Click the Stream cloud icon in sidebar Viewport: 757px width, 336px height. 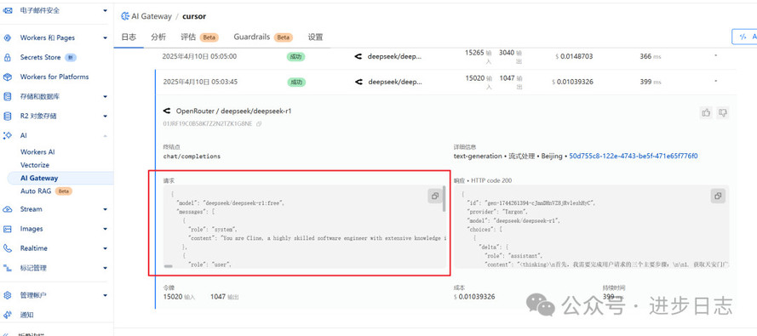[8, 209]
